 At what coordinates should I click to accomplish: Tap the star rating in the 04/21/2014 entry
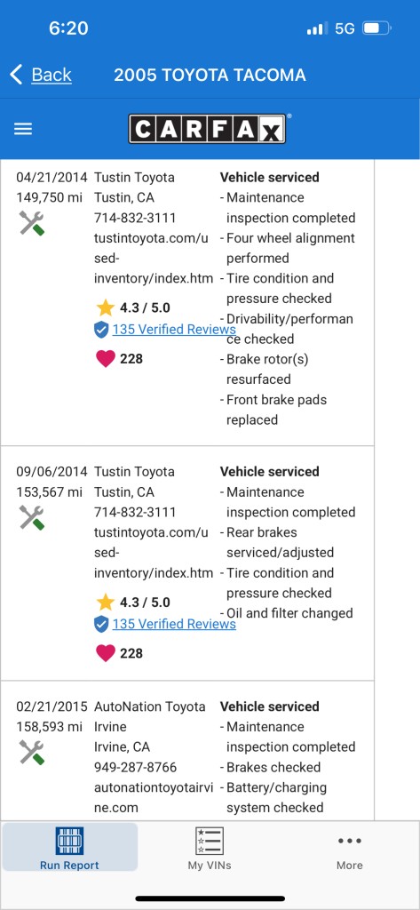point(133,307)
